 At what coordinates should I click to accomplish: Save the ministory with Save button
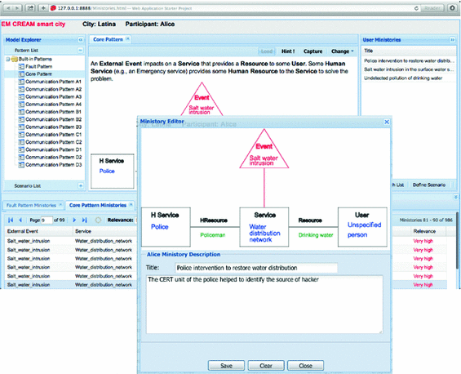pos(226,366)
